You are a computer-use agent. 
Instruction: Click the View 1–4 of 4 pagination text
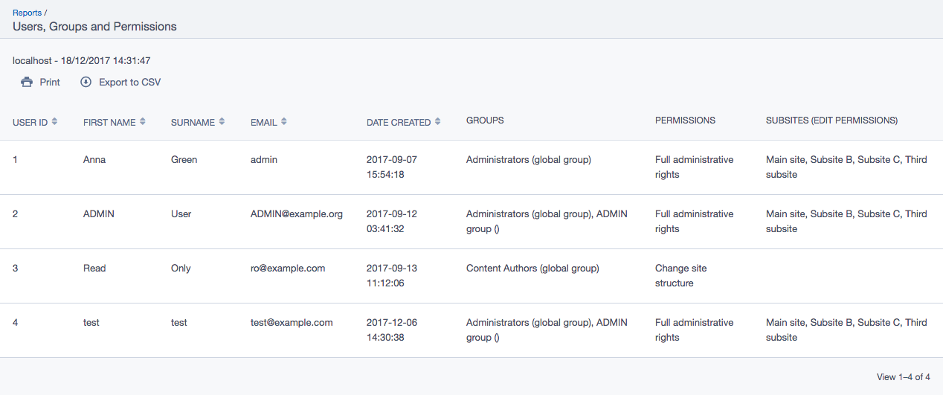pos(903,377)
